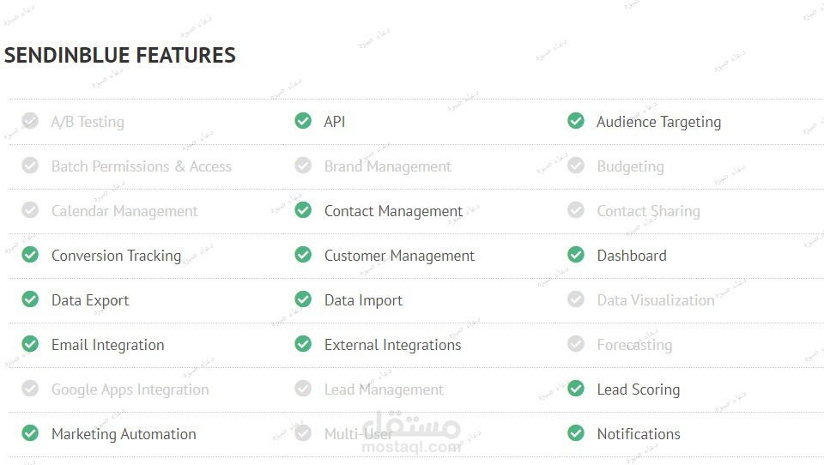Click the green check beside Lead Scoring
The image size is (824, 465).
click(576, 389)
